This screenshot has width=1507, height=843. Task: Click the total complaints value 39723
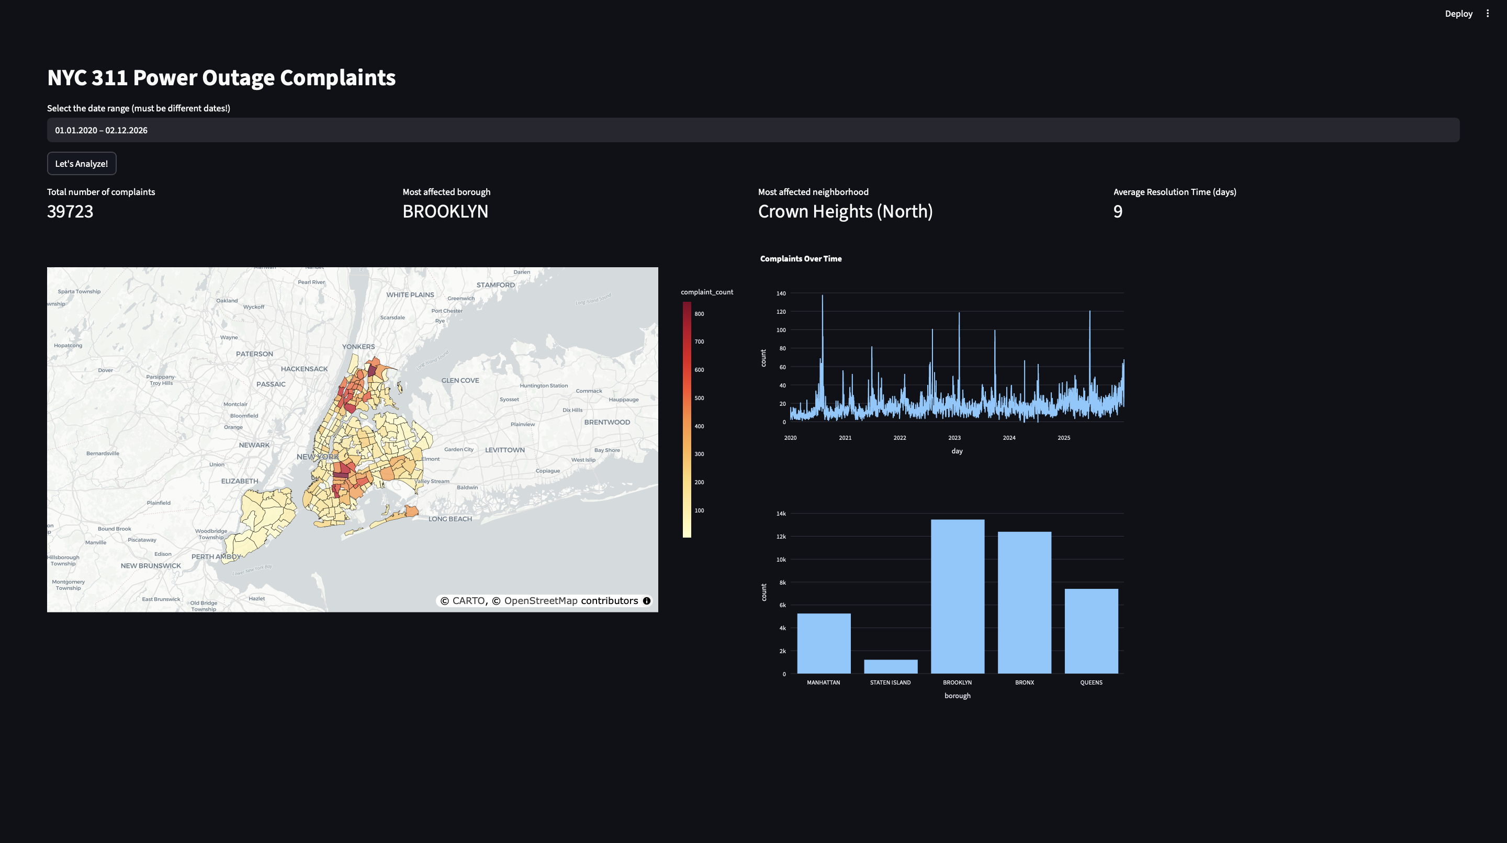coord(70,211)
